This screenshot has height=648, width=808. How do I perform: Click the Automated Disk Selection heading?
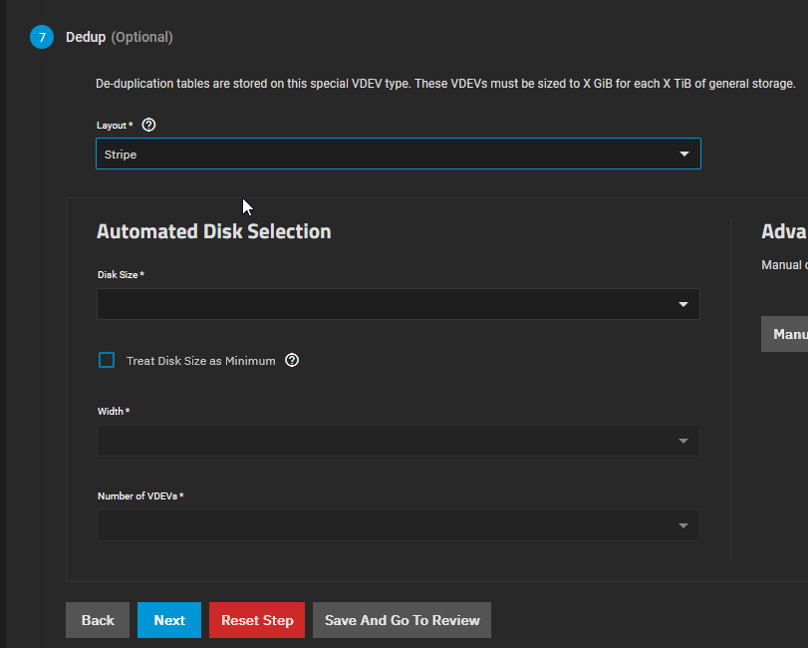coord(213,231)
